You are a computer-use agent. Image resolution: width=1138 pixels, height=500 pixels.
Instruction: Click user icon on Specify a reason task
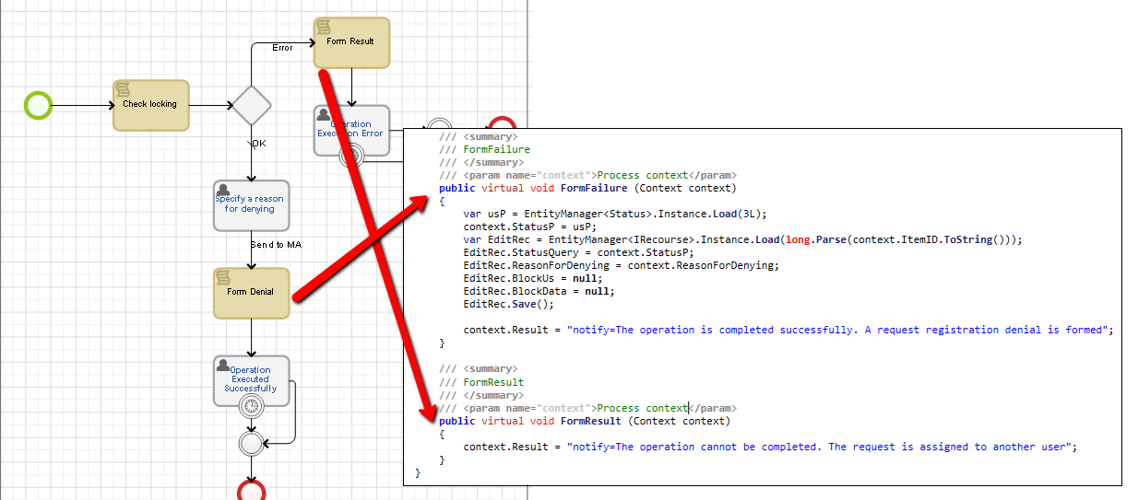point(222,189)
